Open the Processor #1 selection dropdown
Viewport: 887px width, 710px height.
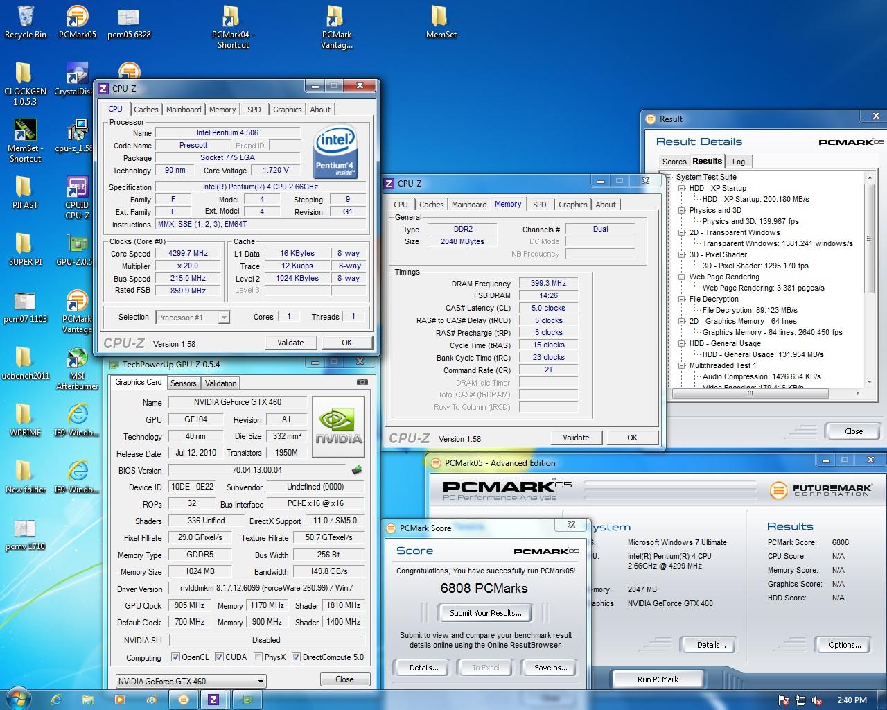[x=192, y=318]
